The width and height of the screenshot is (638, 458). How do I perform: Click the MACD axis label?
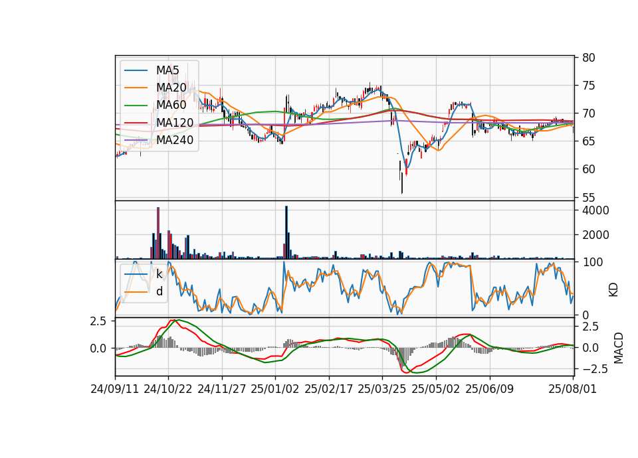click(619, 348)
